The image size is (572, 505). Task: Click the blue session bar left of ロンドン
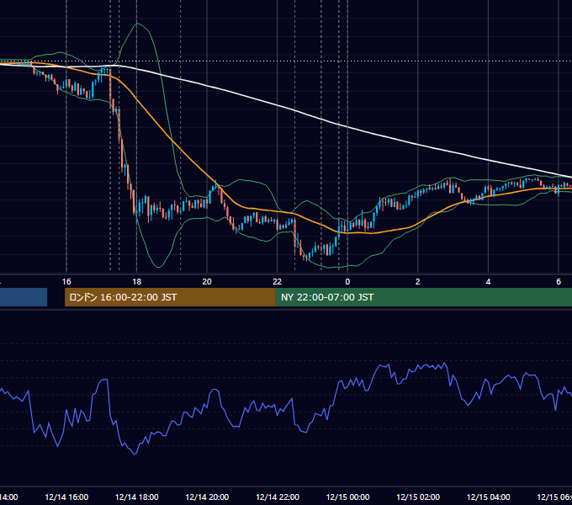pyautogui.click(x=24, y=297)
